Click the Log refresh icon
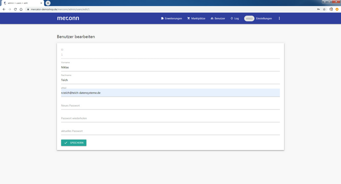Image resolution: width=341 pixels, height=184 pixels. click(232, 18)
